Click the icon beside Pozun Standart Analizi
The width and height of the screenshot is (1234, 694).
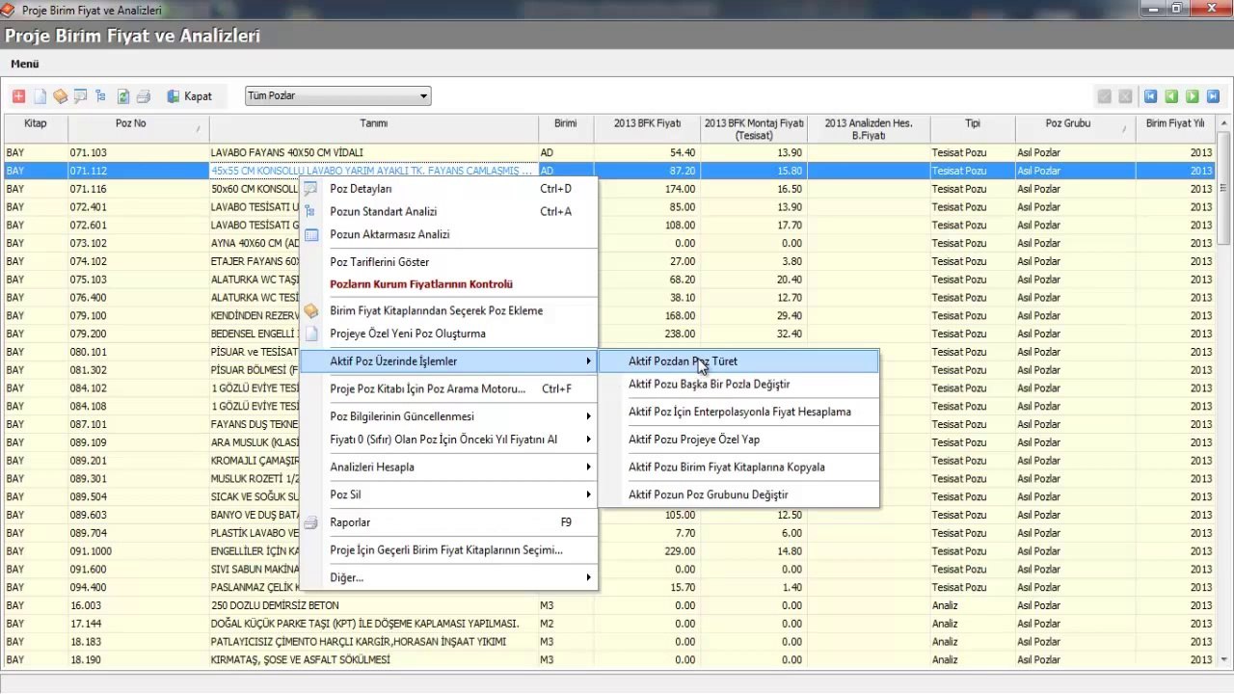coord(311,211)
